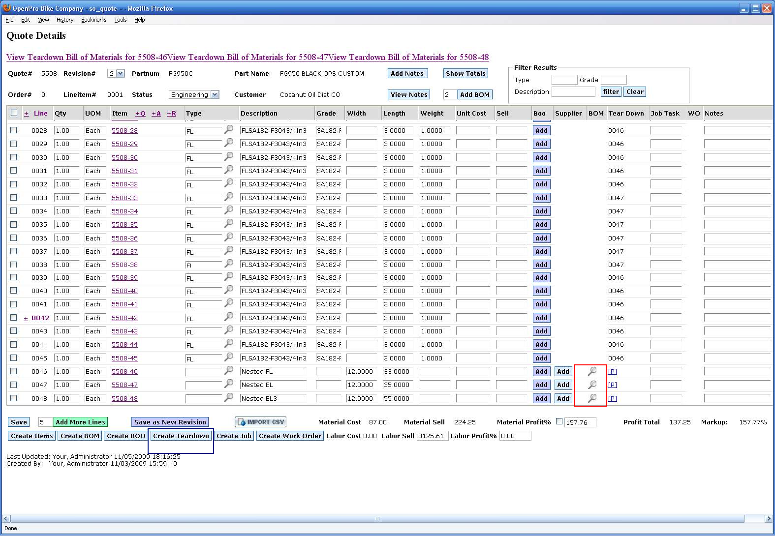775x536 pixels.
Task: Expand the Status dropdown showing Engineering
Action: 194,94
